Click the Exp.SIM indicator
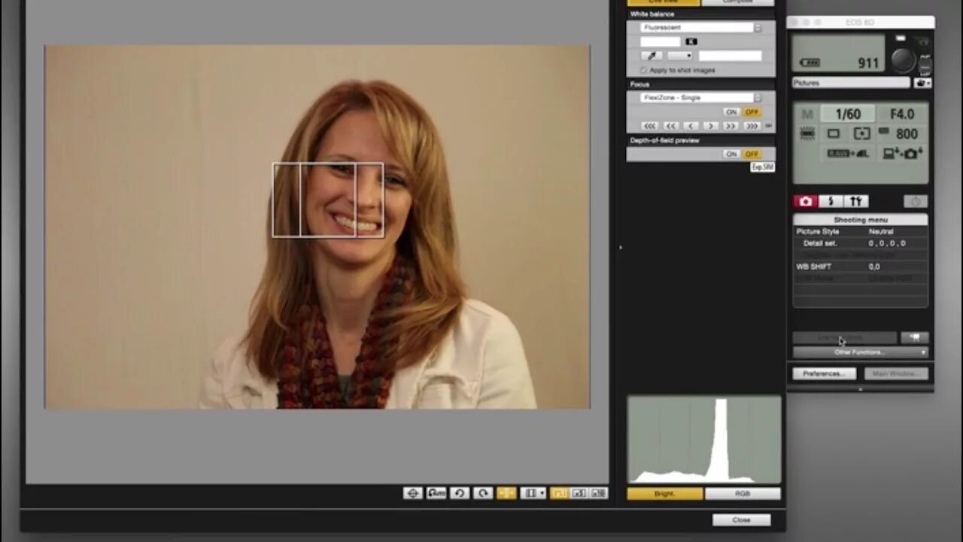This screenshot has height=542, width=963. [762, 167]
